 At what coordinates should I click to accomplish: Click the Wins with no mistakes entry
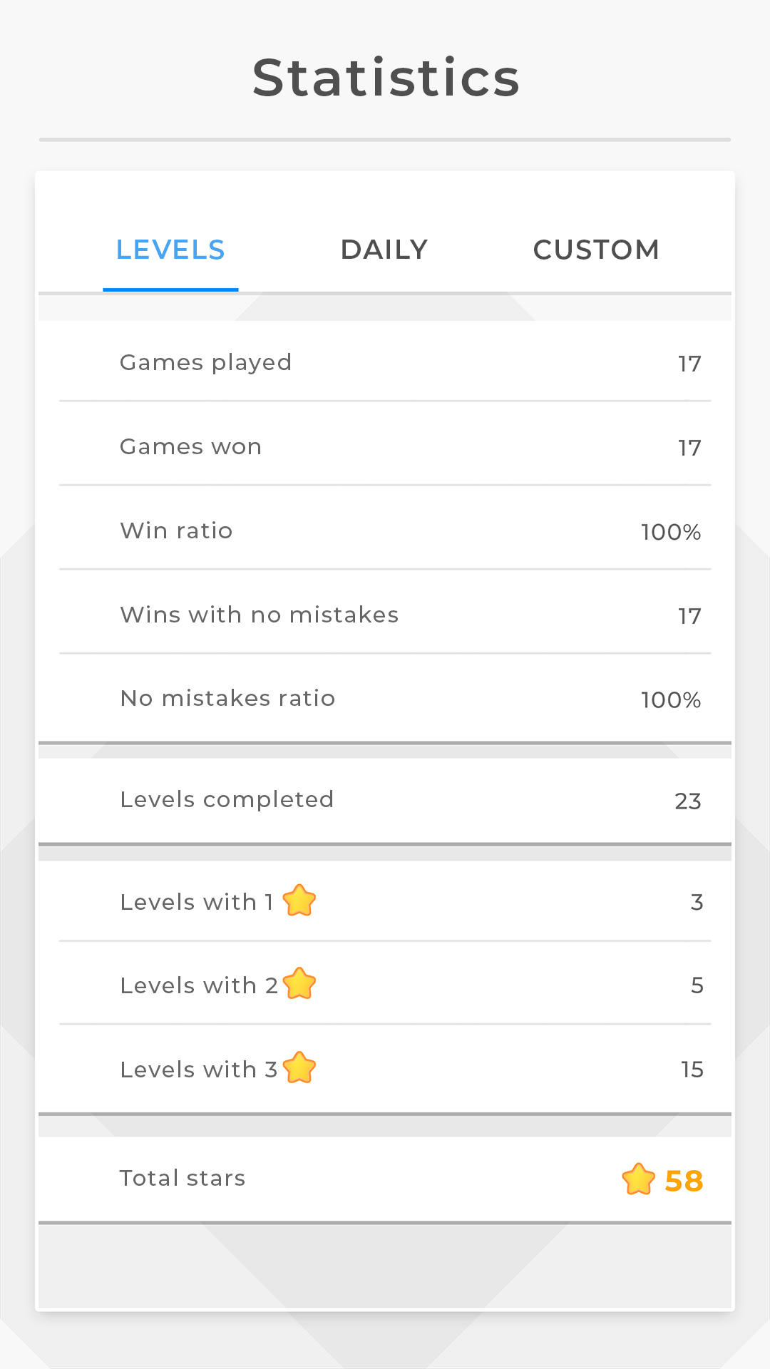[x=385, y=615]
